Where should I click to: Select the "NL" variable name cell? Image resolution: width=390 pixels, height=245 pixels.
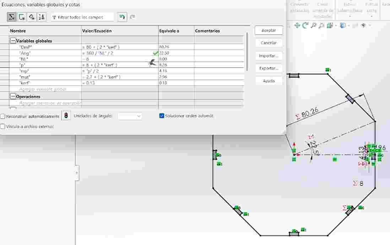45,59
